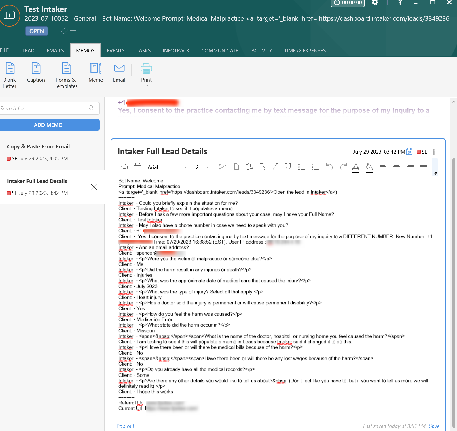Align text left

383,167
